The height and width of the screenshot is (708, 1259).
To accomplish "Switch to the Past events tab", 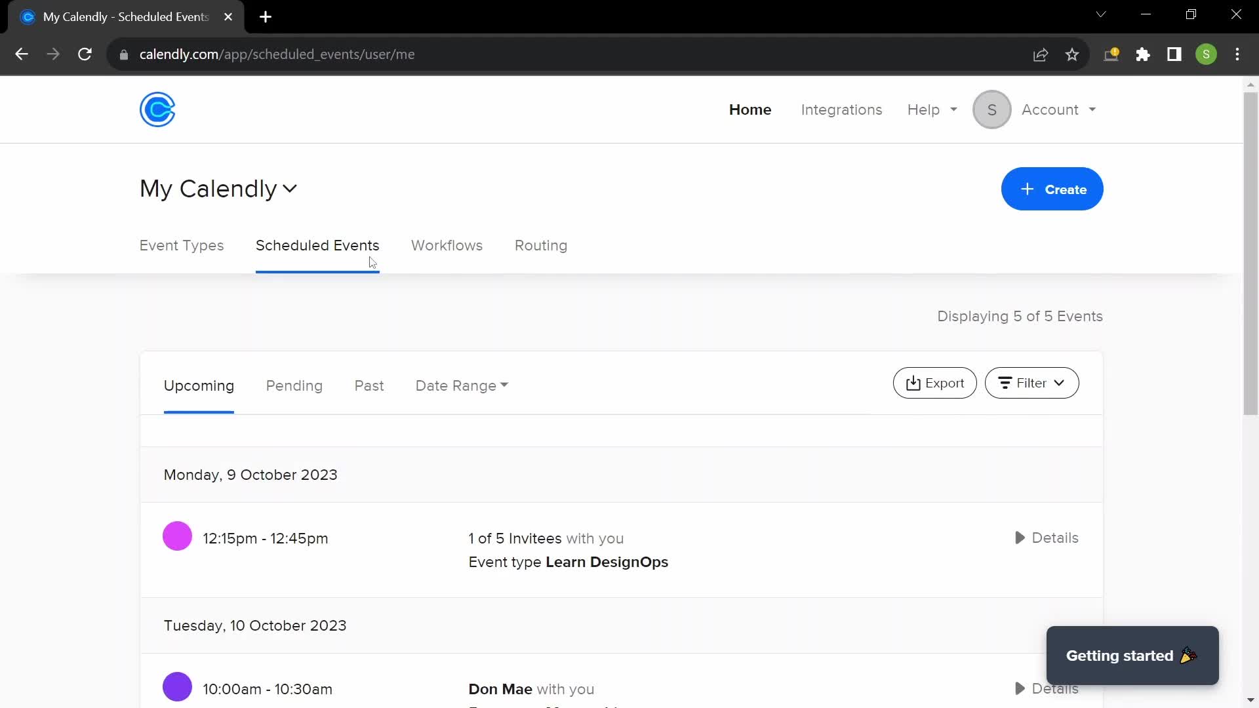I will pos(369,385).
